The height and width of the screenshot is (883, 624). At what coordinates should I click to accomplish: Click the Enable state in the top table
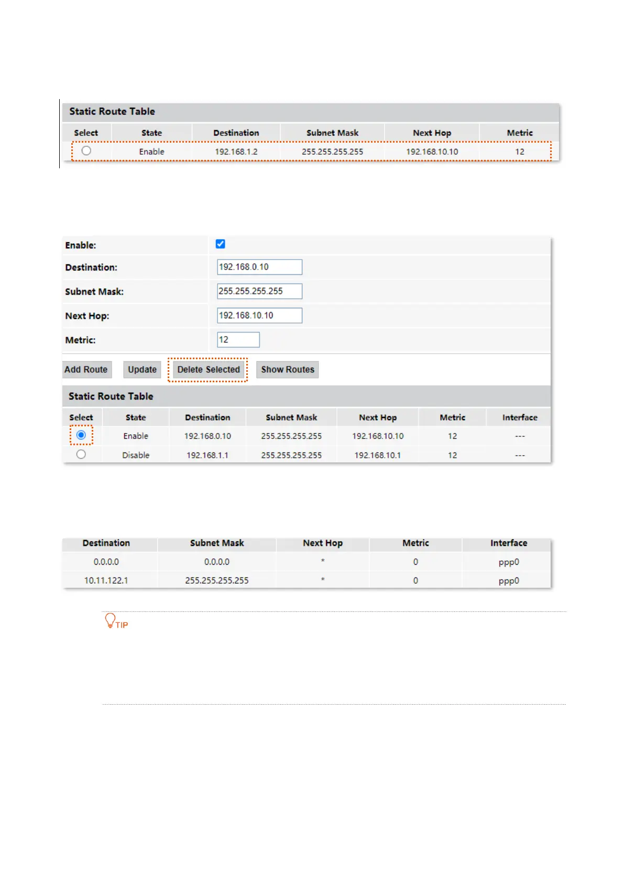tap(152, 152)
